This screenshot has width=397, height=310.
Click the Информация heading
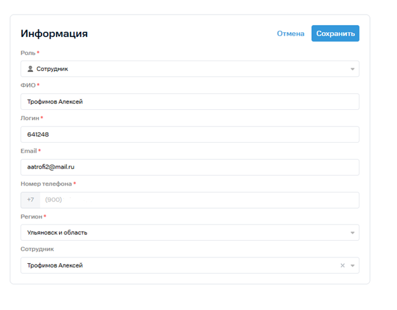(54, 34)
